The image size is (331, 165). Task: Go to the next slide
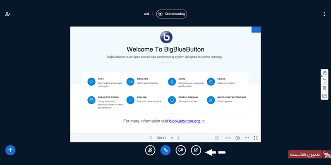coord(179,138)
